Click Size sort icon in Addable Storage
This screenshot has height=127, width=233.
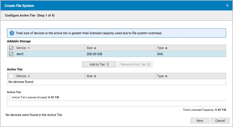pyautogui.click(x=95, y=48)
